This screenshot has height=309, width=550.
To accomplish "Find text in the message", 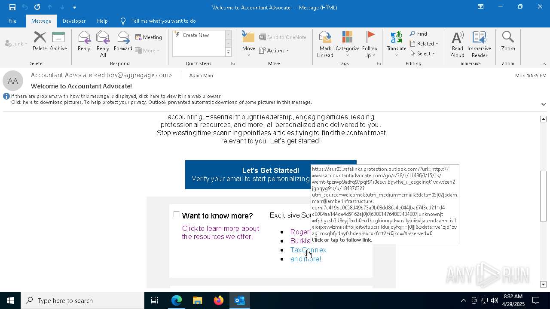I will [x=419, y=34].
